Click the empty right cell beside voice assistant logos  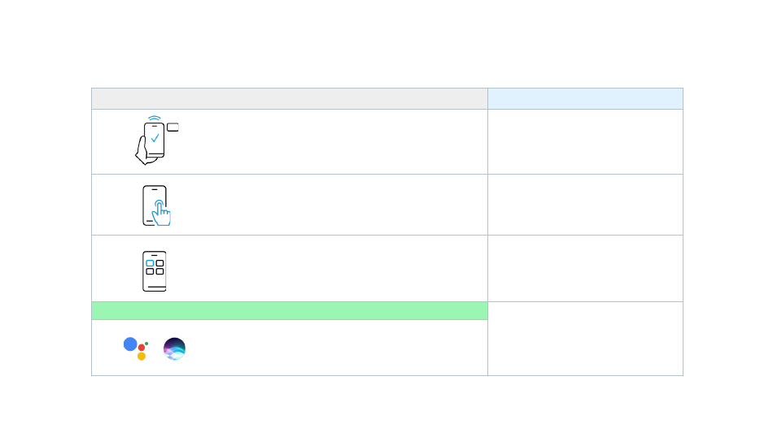(x=585, y=339)
